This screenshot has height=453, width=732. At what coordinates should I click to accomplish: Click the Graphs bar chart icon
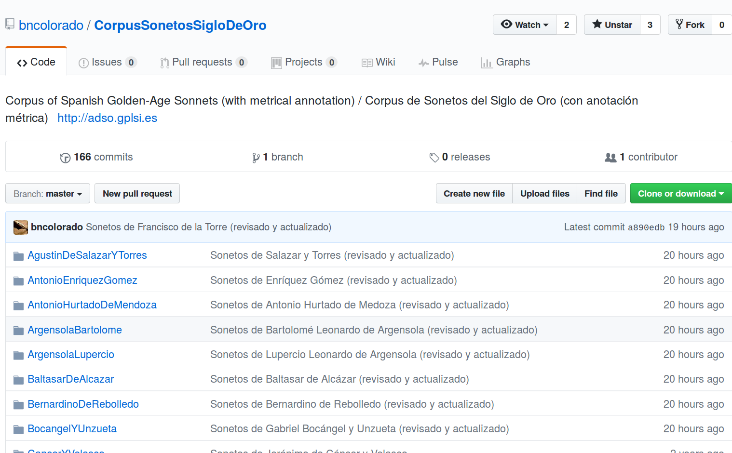[x=487, y=63]
